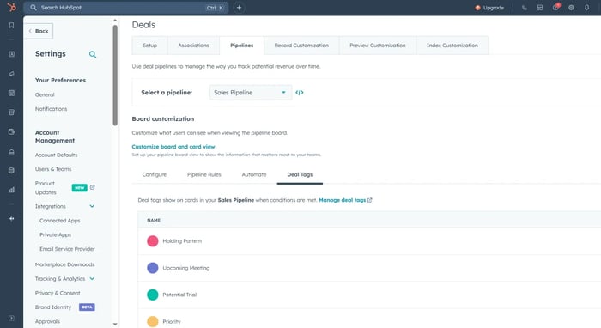Open Approvals settings
The image size is (601, 328).
(x=47, y=321)
